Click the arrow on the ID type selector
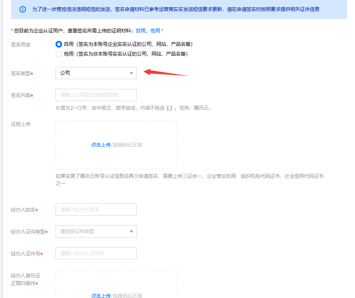This screenshot has height=298, width=355. (x=131, y=231)
